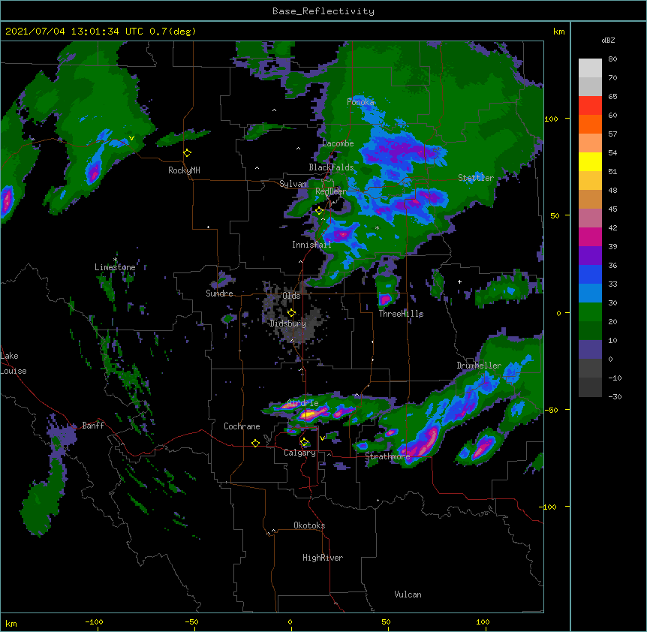The width and height of the screenshot is (647, 632).
Task: Click the Ponoka city label
Action: click(x=360, y=102)
